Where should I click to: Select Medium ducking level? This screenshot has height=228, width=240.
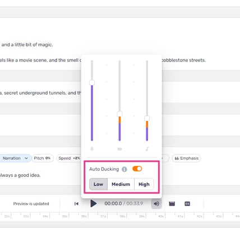point(121,184)
